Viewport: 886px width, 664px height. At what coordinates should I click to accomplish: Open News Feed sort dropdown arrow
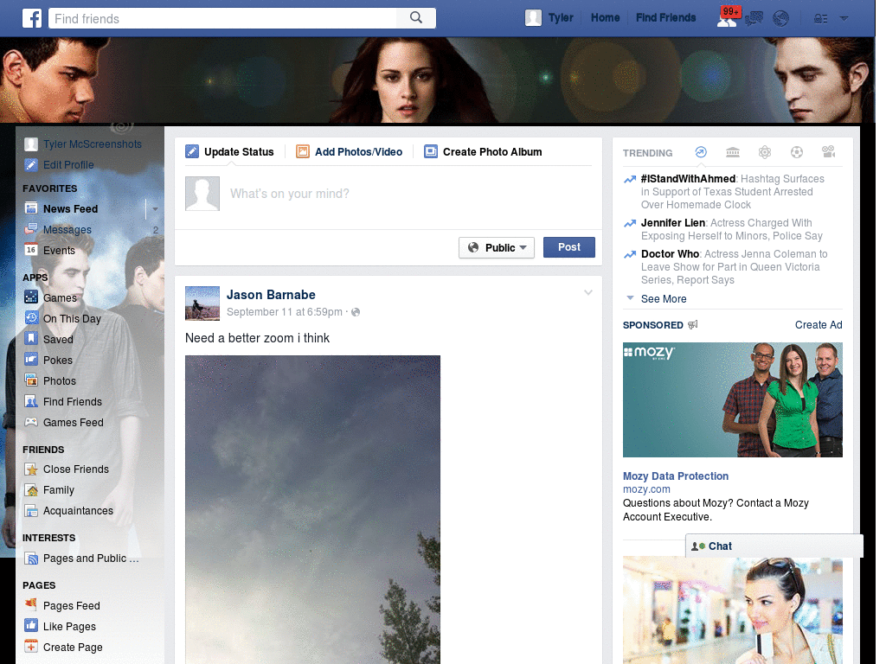click(x=154, y=209)
